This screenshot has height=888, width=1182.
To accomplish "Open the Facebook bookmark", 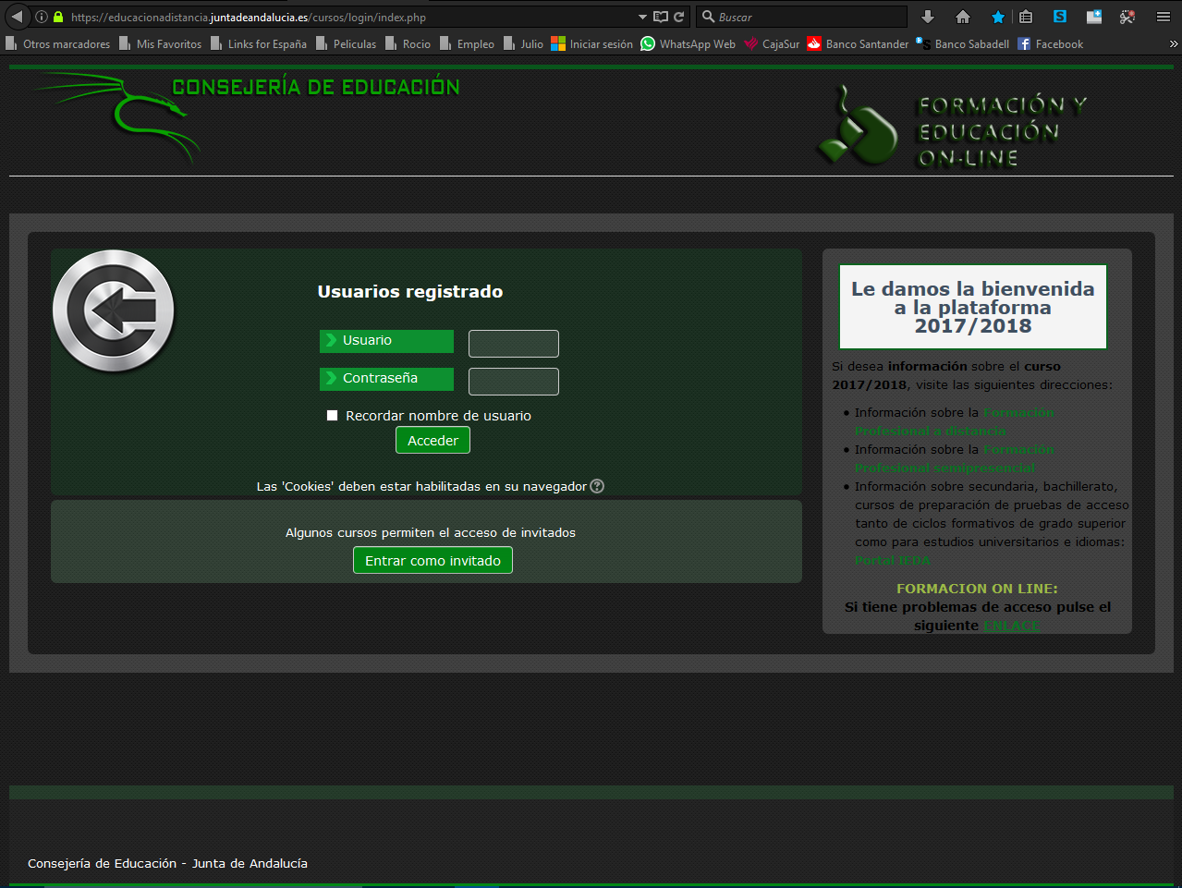I will tap(1051, 43).
